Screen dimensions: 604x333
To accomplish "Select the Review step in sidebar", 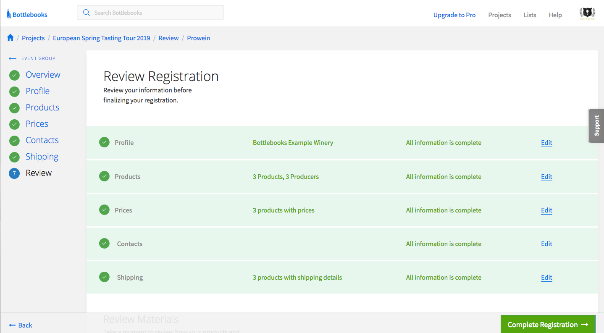I will tap(39, 173).
